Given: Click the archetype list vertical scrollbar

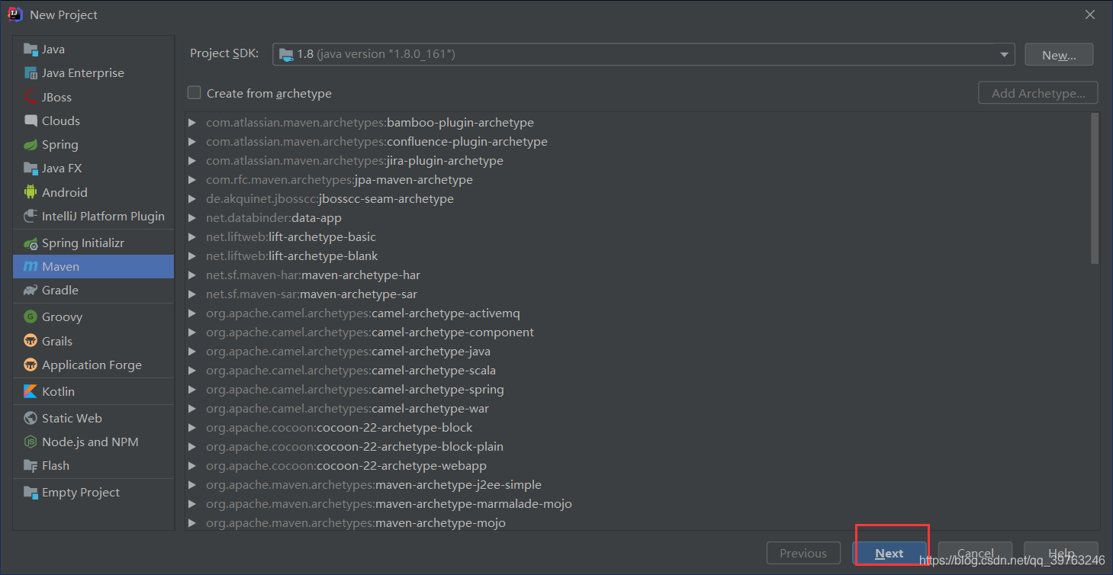Looking at the screenshot, I should (x=1095, y=188).
